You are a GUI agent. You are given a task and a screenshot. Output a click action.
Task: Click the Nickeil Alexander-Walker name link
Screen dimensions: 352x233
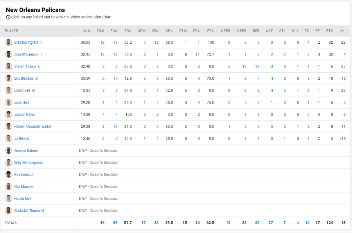[33, 126]
